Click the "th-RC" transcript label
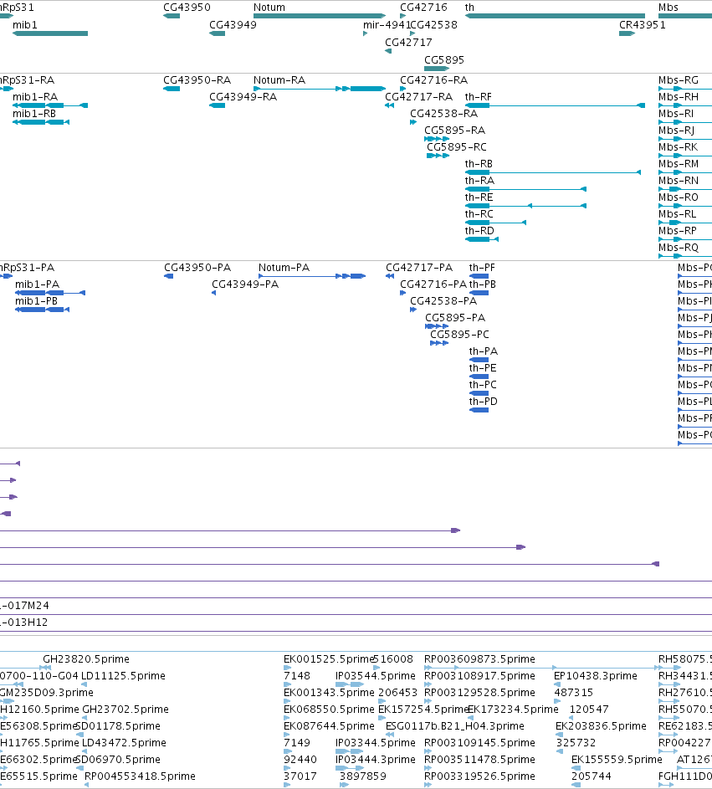Viewport: 712px width, 789px height. pos(479,214)
